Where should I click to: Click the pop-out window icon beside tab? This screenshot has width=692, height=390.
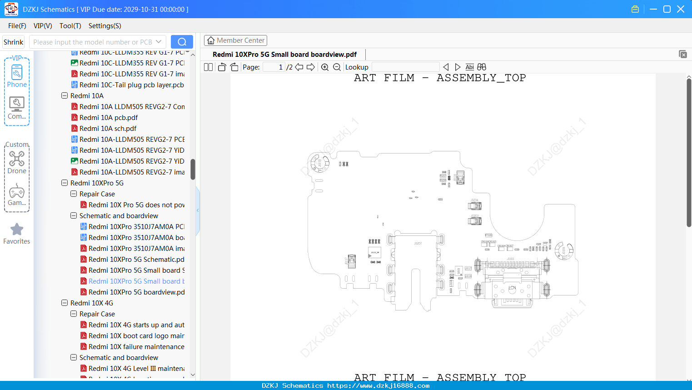[x=683, y=54]
